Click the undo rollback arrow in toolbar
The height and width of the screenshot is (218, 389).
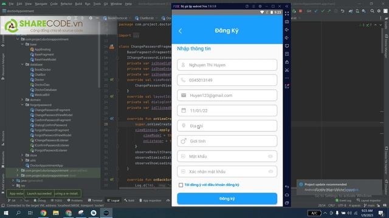[343, 11]
